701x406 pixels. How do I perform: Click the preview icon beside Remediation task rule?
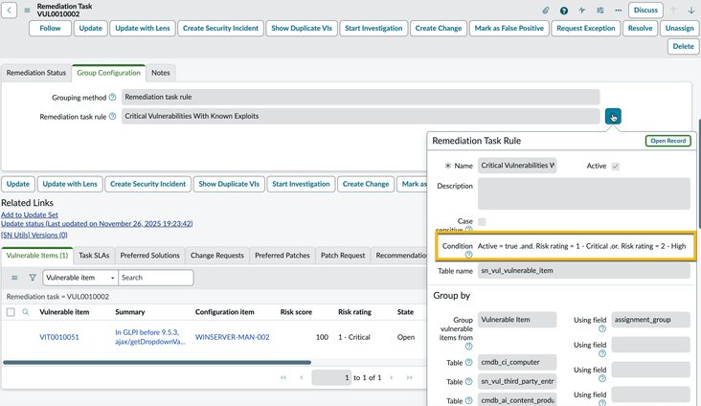click(x=613, y=116)
